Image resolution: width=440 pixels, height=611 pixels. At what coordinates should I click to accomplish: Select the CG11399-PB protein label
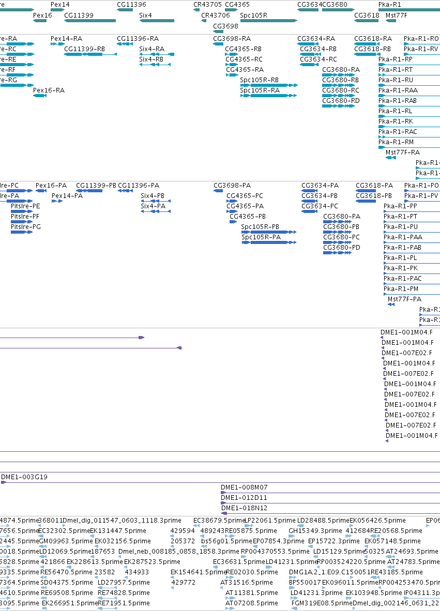click(96, 186)
